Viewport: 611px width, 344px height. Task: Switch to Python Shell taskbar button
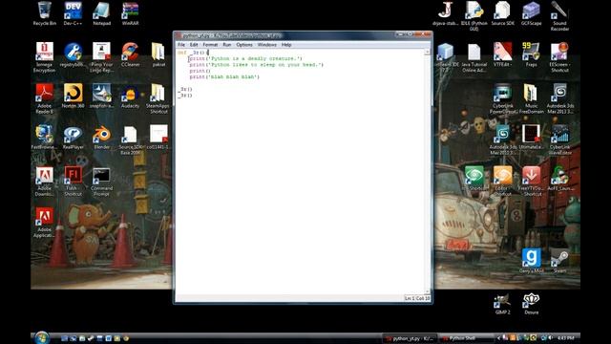pos(467,338)
